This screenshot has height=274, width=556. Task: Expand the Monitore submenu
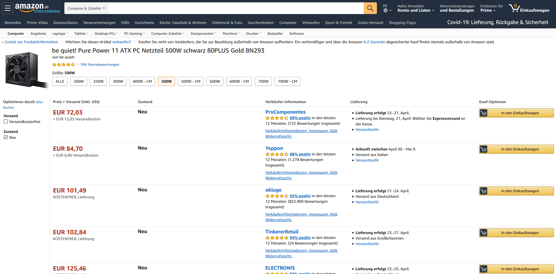pos(231,34)
